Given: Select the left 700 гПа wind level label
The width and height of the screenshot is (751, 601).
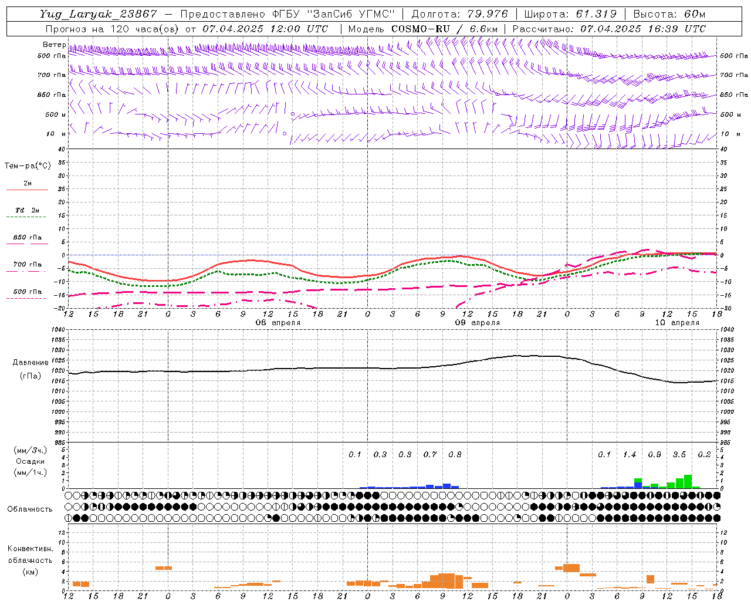Looking at the screenshot, I should point(52,75).
